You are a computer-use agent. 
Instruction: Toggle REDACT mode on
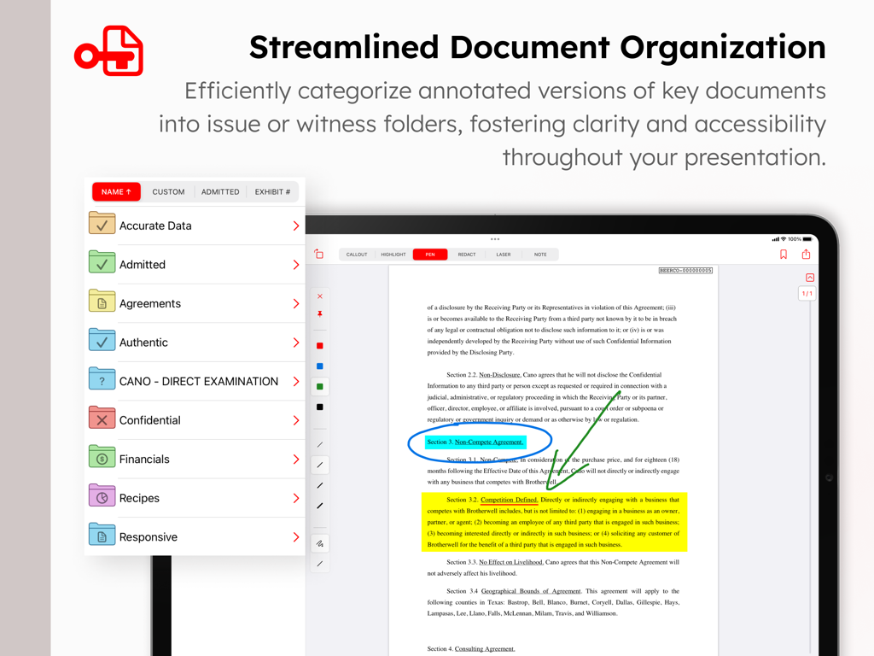coord(467,254)
